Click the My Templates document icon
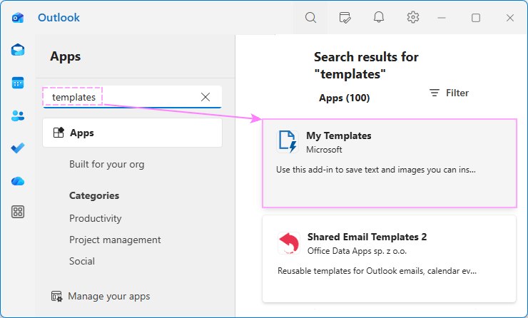The image size is (528, 318). [x=288, y=142]
